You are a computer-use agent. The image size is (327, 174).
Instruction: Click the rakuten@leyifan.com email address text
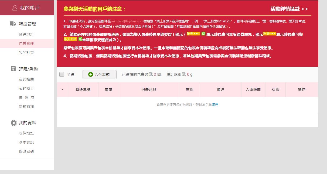tap(127, 21)
